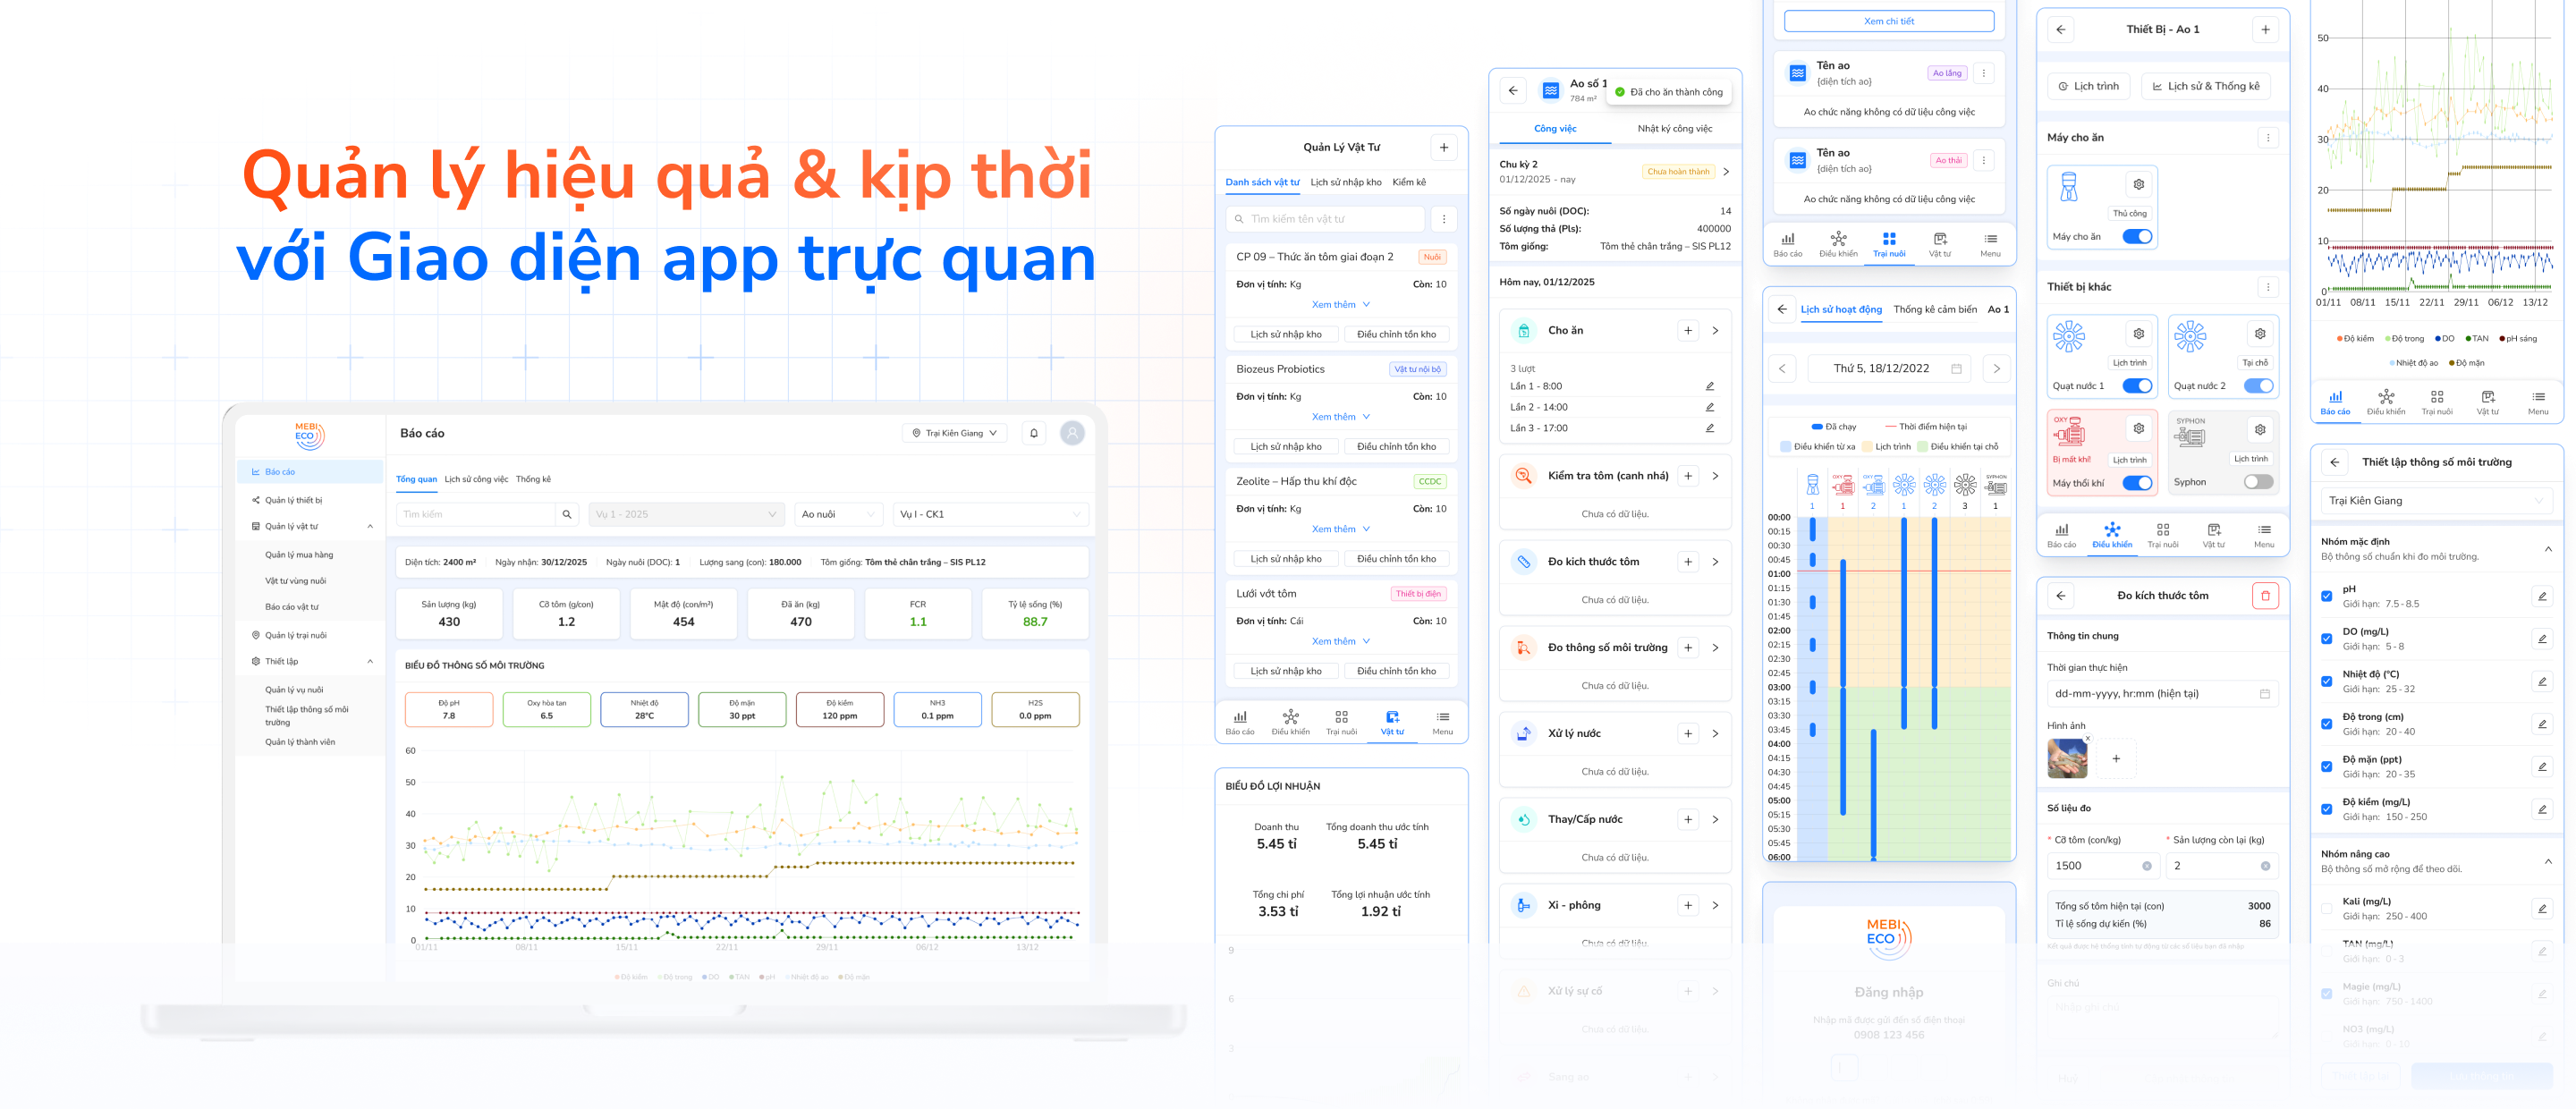Click the red trash icon on Đo kích thước tôm

pyautogui.click(x=2265, y=595)
